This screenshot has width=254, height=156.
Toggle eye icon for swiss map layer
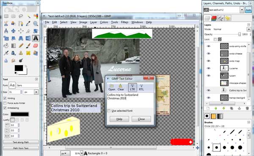tap(208, 61)
